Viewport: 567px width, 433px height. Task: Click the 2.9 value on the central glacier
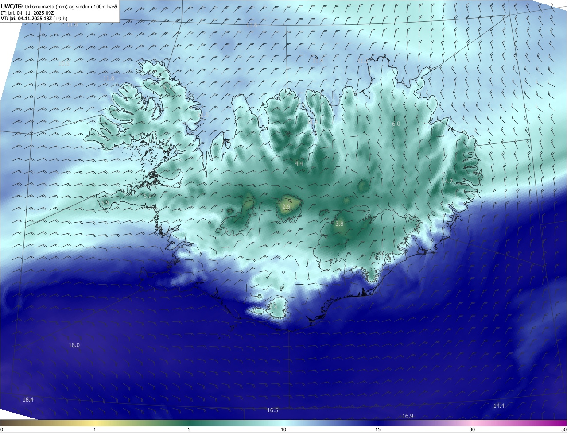pyautogui.click(x=286, y=206)
